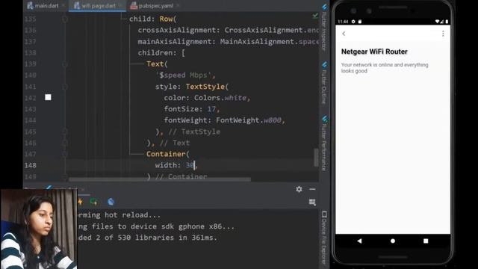
Task: Tap Android home navigation button
Action: (x=393, y=241)
